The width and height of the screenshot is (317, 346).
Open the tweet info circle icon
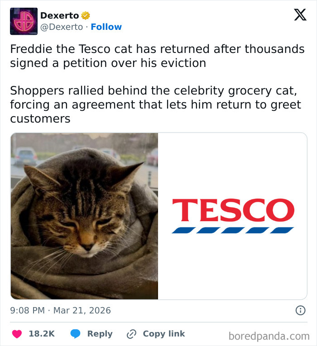click(300, 310)
